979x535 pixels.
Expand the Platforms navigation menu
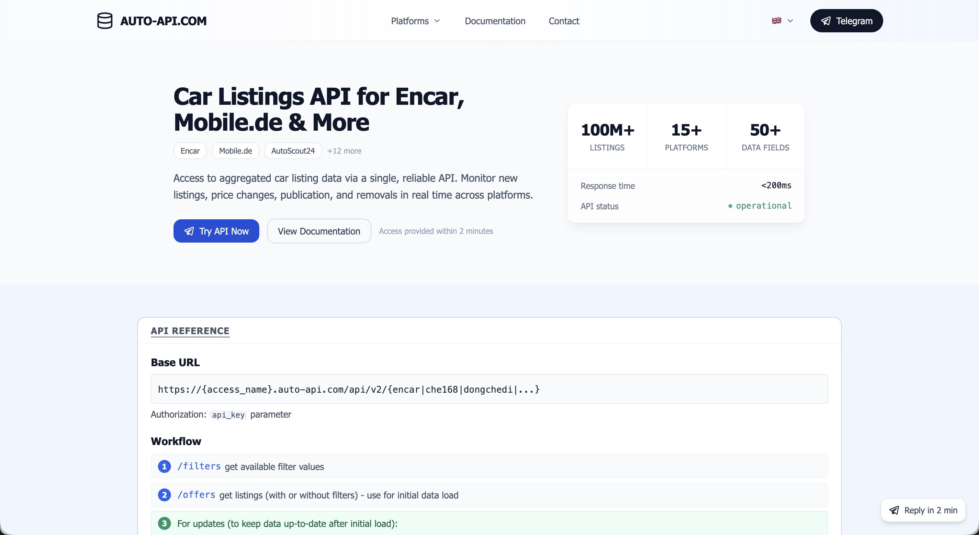415,21
